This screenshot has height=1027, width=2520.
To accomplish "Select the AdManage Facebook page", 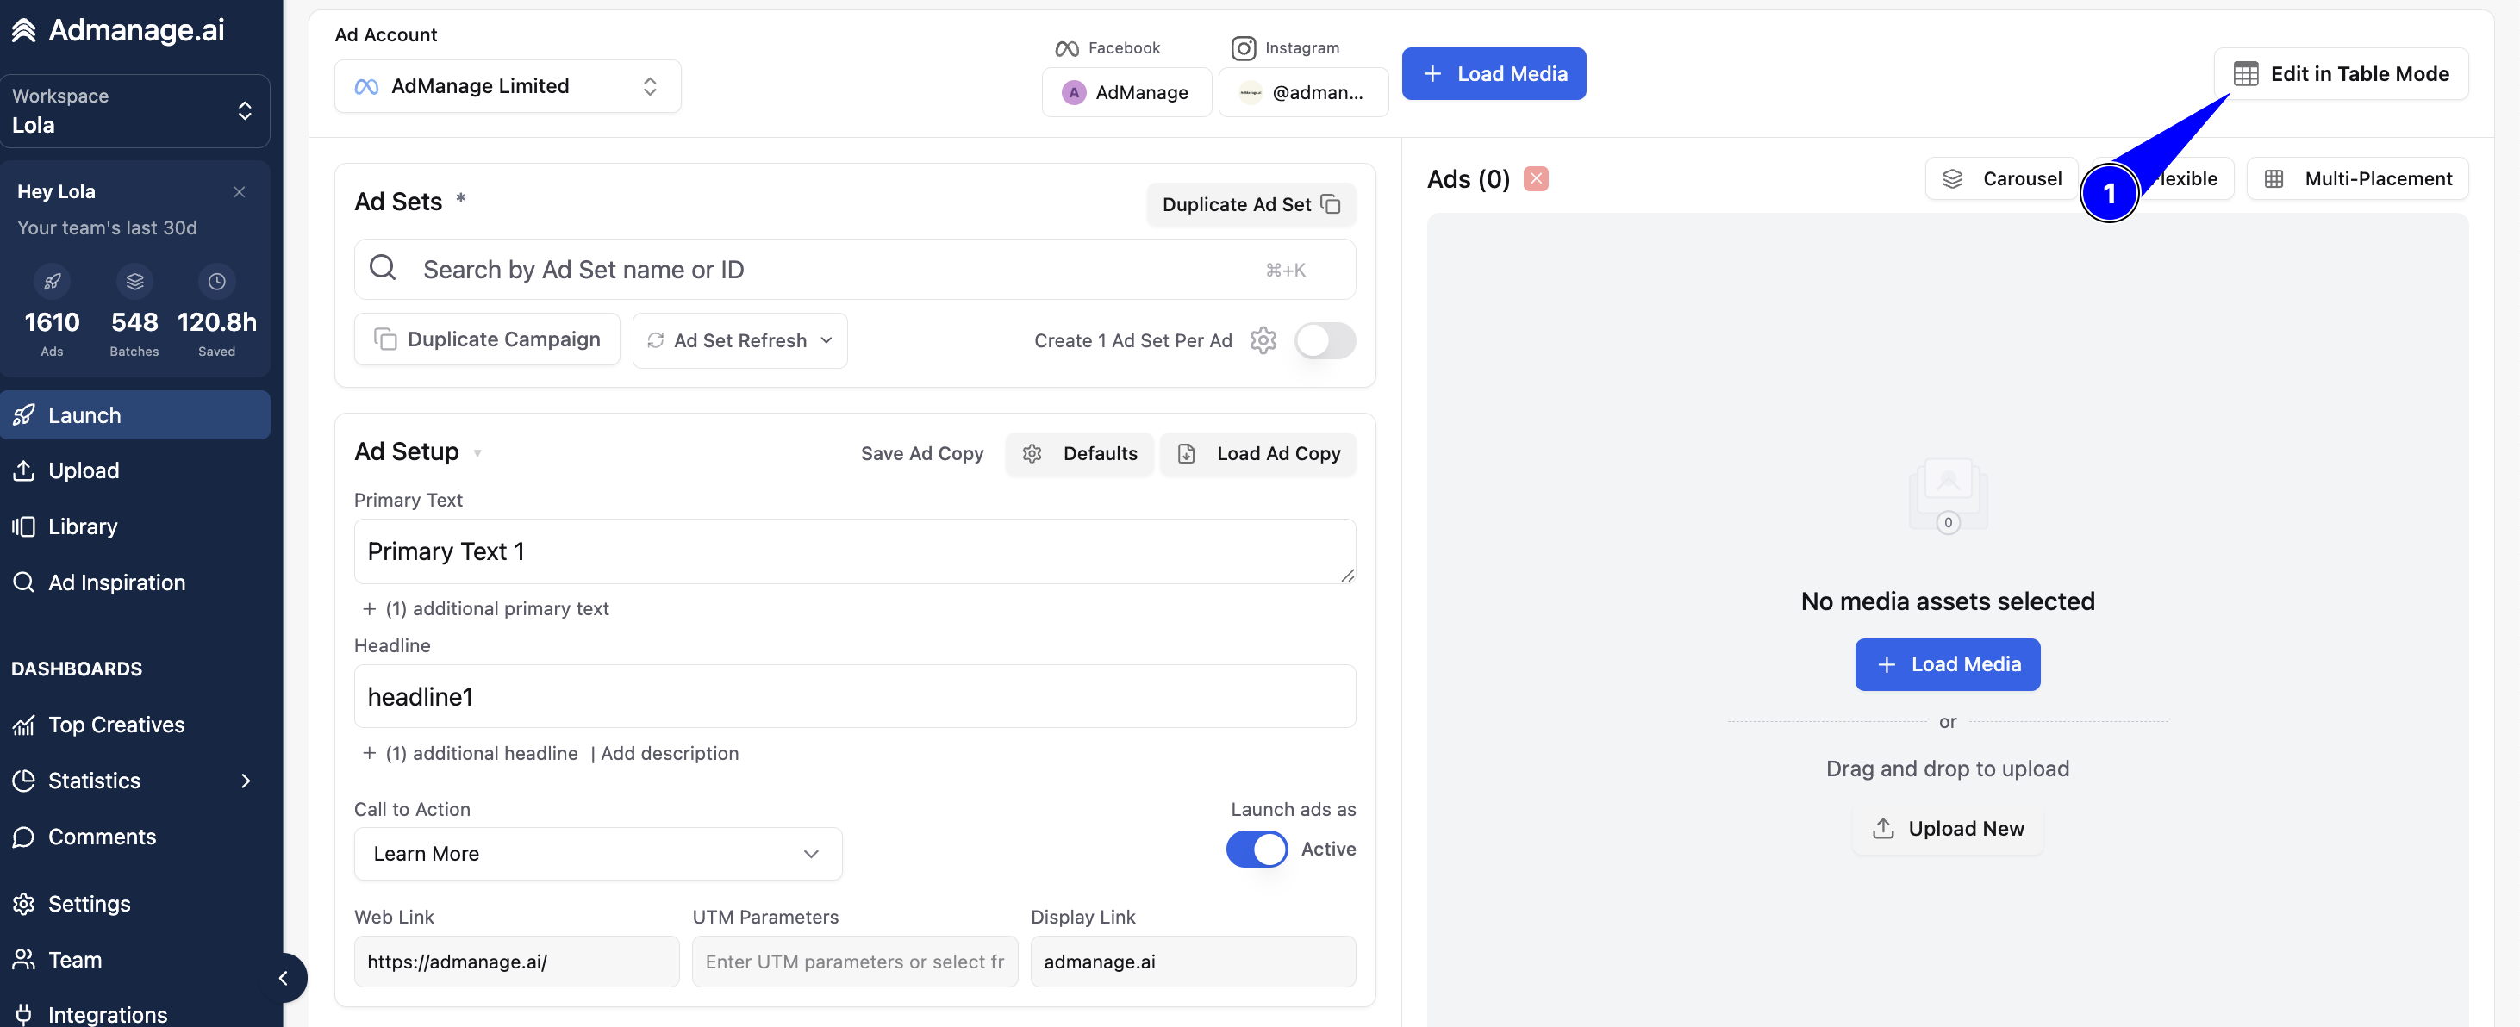I will [x=1126, y=92].
